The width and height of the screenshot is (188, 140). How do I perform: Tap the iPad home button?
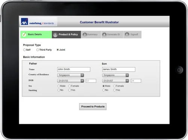[x=179, y=70]
